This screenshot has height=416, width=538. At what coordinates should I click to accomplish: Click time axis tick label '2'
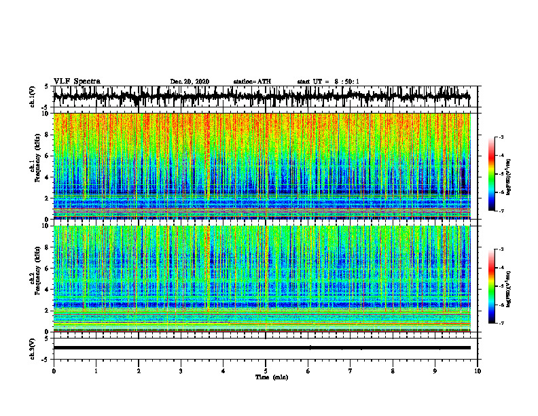(139, 371)
